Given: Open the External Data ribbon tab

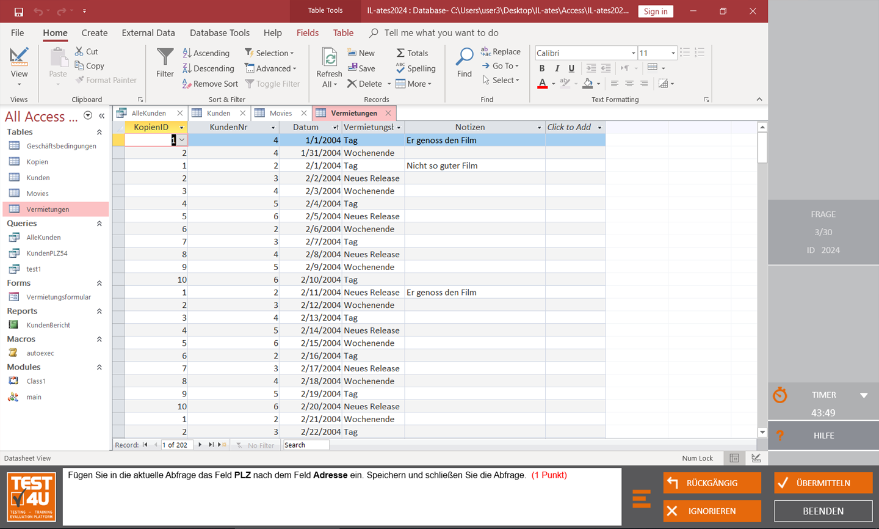Looking at the screenshot, I should (x=148, y=33).
